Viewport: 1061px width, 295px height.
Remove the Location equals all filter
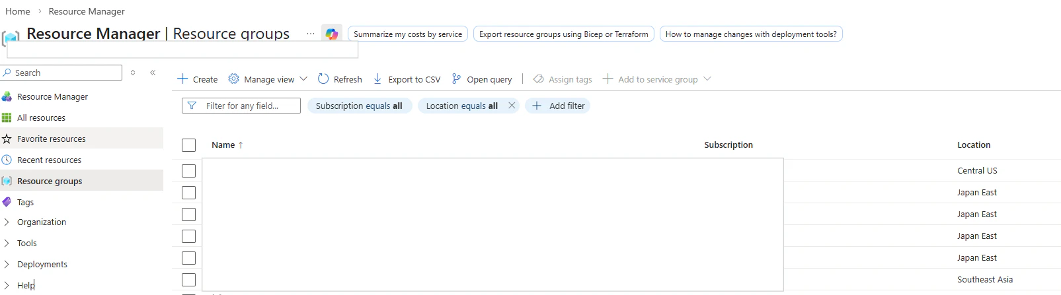point(512,106)
